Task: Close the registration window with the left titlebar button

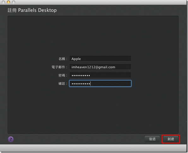Action: [x=3, y=2]
